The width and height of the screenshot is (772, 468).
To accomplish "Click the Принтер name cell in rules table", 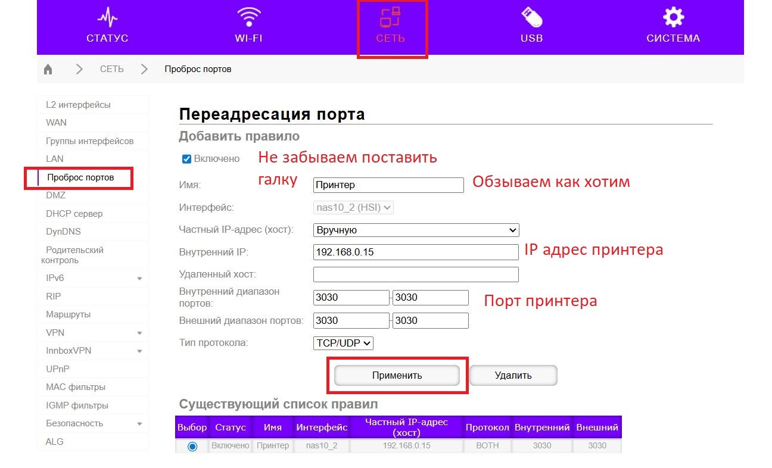I will (x=273, y=446).
